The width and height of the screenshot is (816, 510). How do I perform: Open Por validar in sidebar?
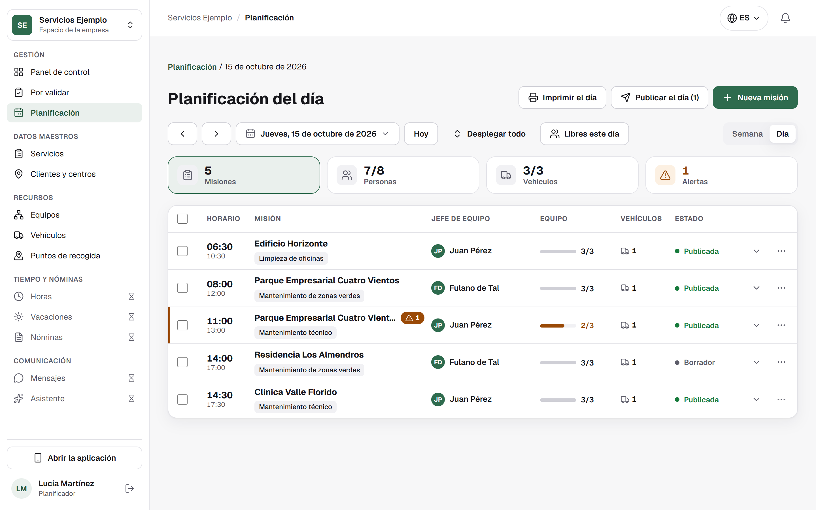75,92
